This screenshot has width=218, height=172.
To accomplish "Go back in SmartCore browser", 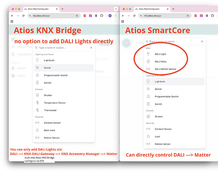I will pos(123,16).
